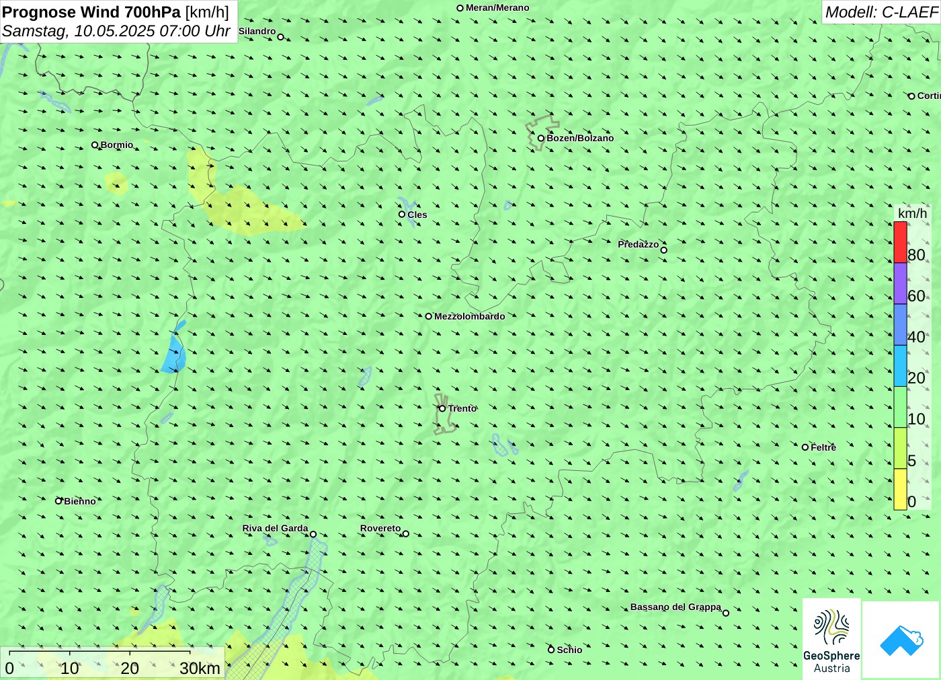941x680 pixels.
Task: Click the light green 10 km/h legend color
Action: point(900,407)
